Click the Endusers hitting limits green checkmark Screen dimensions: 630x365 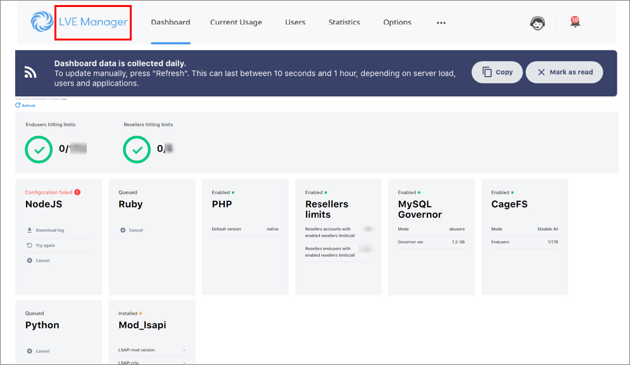click(x=39, y=149)
